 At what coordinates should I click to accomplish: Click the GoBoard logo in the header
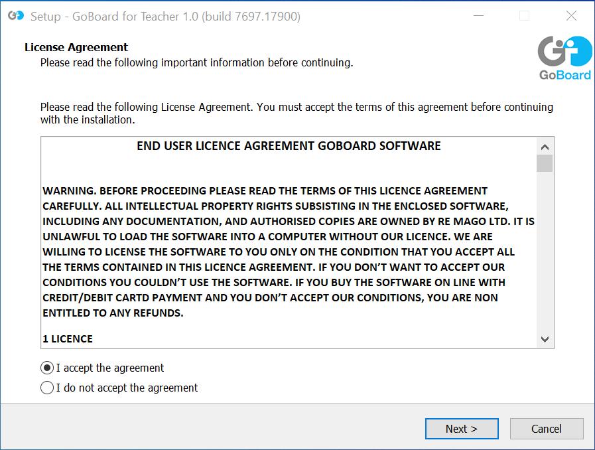564,58
